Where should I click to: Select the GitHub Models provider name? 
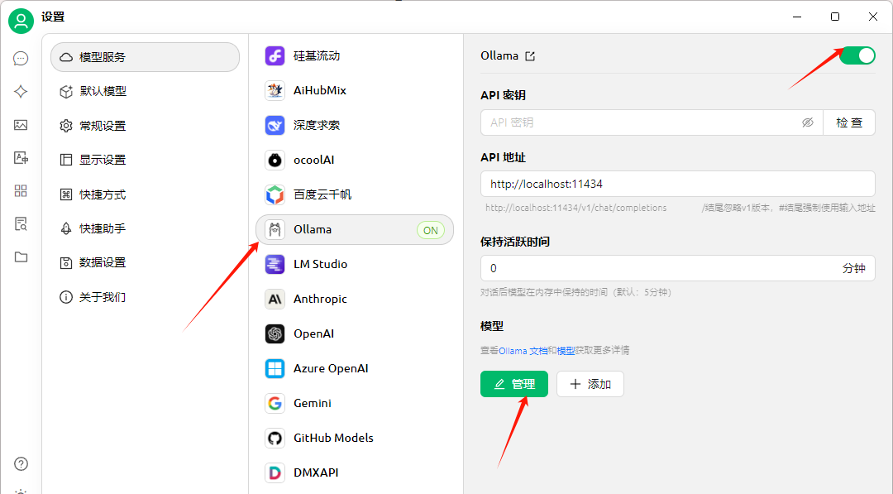tap(334, 439)
